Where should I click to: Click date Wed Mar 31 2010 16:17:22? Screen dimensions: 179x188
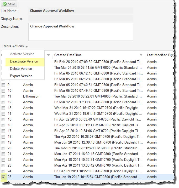[98, 108]
